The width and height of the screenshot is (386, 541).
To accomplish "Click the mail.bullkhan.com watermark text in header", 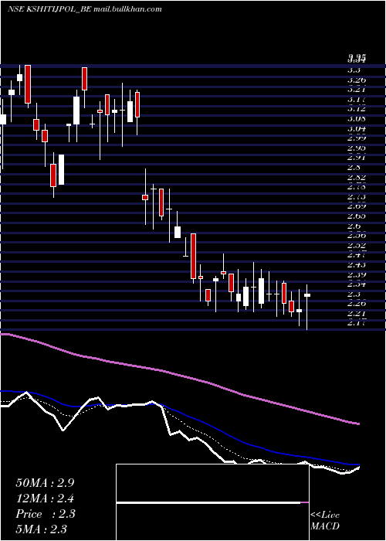I will point(127,9).
